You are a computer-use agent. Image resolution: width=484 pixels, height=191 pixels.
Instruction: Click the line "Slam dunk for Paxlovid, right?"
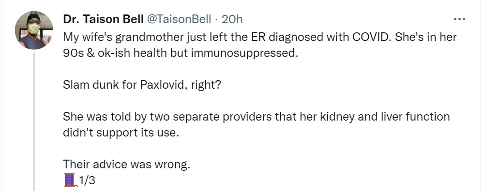point(142,84)
